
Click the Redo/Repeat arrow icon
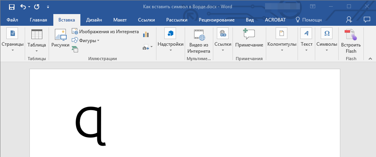coord(37,7)
